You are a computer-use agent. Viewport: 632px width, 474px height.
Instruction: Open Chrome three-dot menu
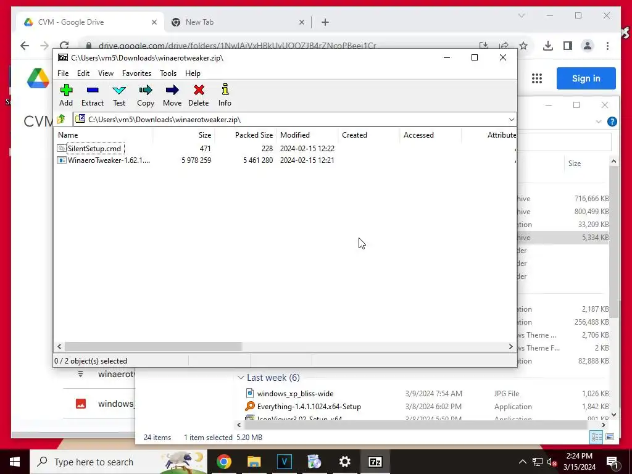(607, 46)
